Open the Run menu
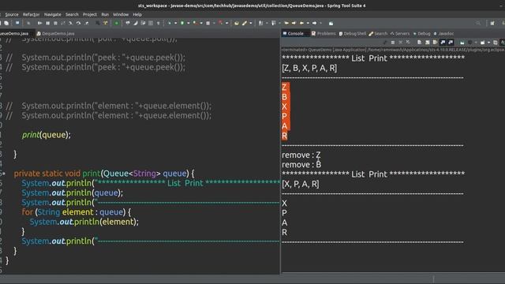This screenshot has height=284, width=505. 105,14
